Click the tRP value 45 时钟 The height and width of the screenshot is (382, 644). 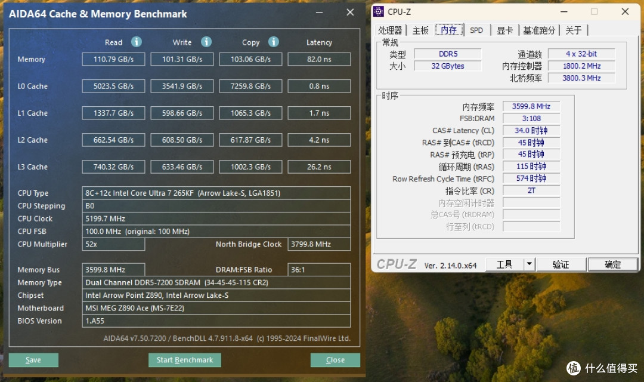(531, 154)
